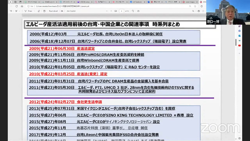
Task: Reload the PDF page
Action: tap(17, 6)
